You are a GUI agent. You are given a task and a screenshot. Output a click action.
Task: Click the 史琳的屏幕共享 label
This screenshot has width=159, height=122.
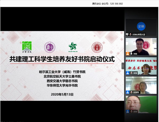139,35
